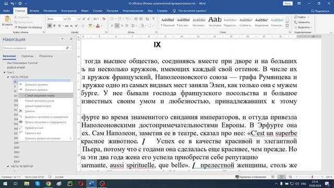Decrease font size with the smaller A icon
Image resolution: width=334 pixels, height=188 pixels.
click(89, 19)
